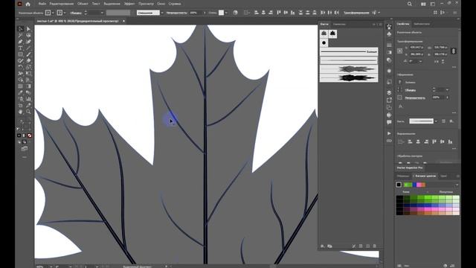The width and height of the screenshot is (476, 268).
Task: Pick the black base color swatch
Action: click(x=399, y=185)
